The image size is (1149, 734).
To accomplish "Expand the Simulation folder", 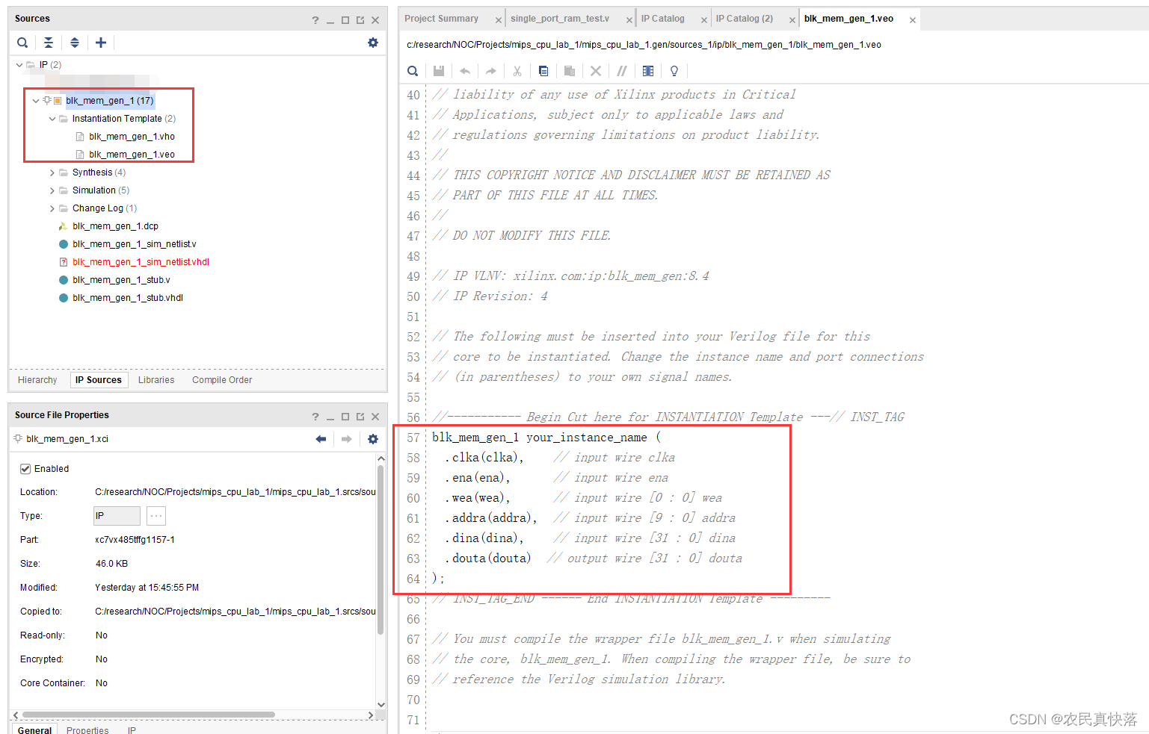I will pyautogui.click(x=52, y=190).
